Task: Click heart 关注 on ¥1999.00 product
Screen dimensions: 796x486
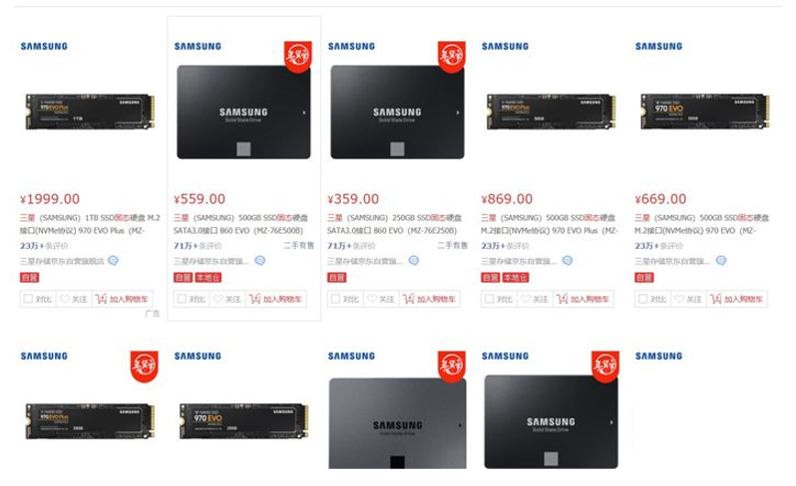Action: [x=74, y=299]
